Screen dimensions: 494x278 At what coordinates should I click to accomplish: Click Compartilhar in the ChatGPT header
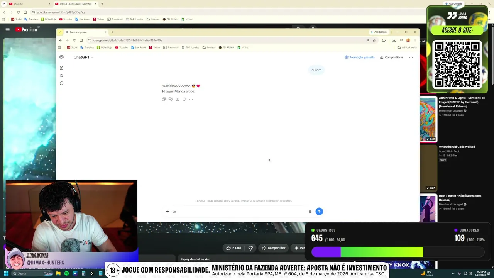(x=391, y=57)
